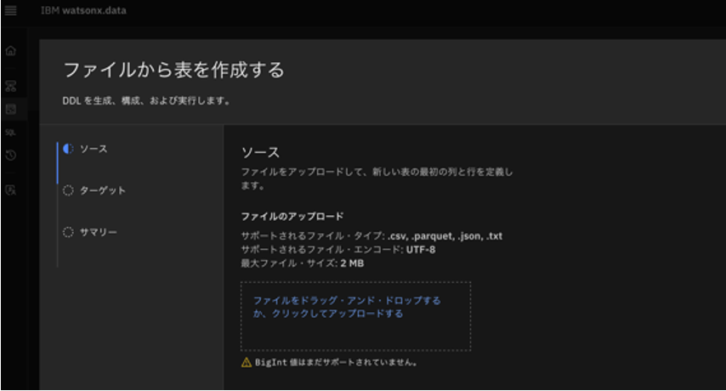This screenshot has height=391, width=726.
Task: Select the ターゲット step indicator circle
Action: [x=68, y=190]
